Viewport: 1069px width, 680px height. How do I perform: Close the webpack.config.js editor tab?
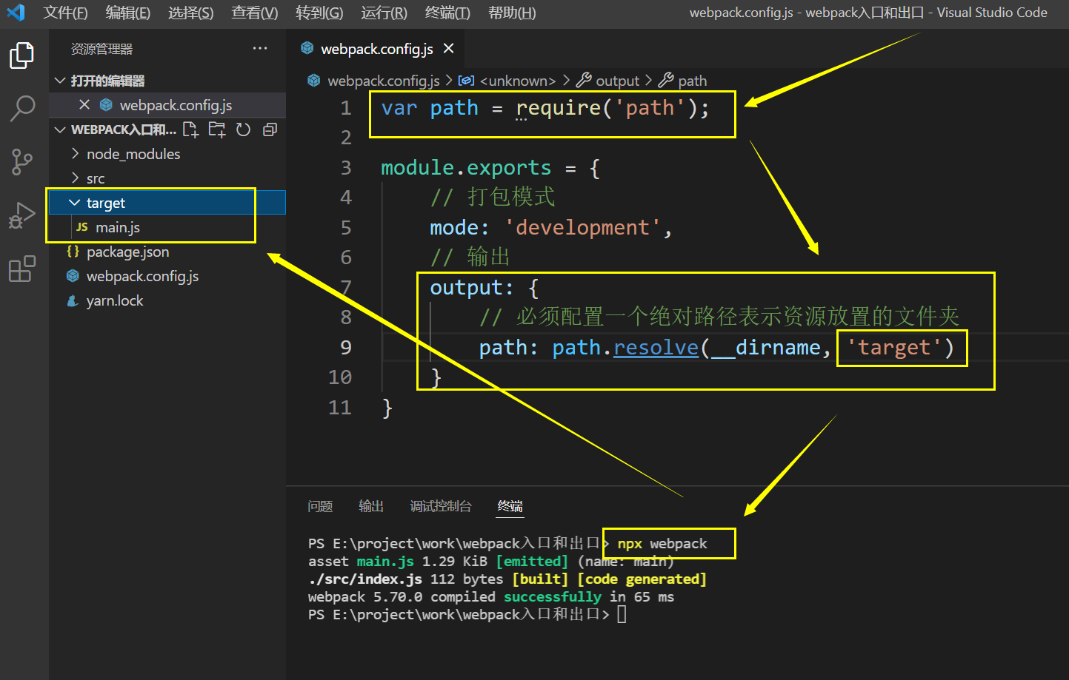(x=448, y=49)
